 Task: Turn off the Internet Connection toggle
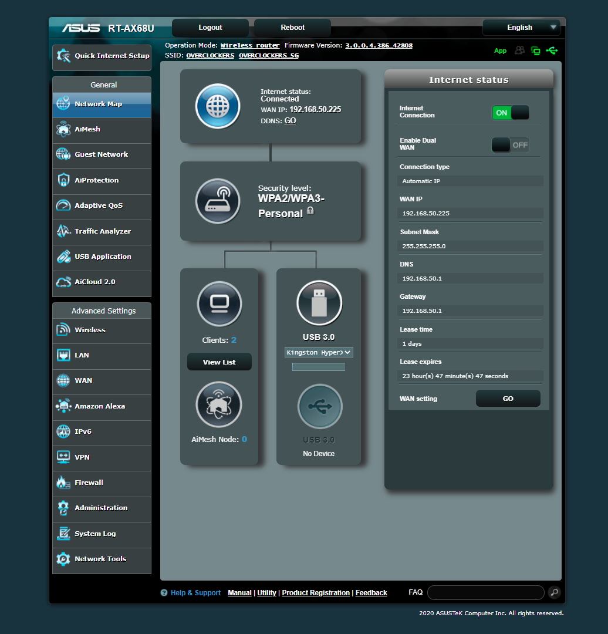pos(511,112)
